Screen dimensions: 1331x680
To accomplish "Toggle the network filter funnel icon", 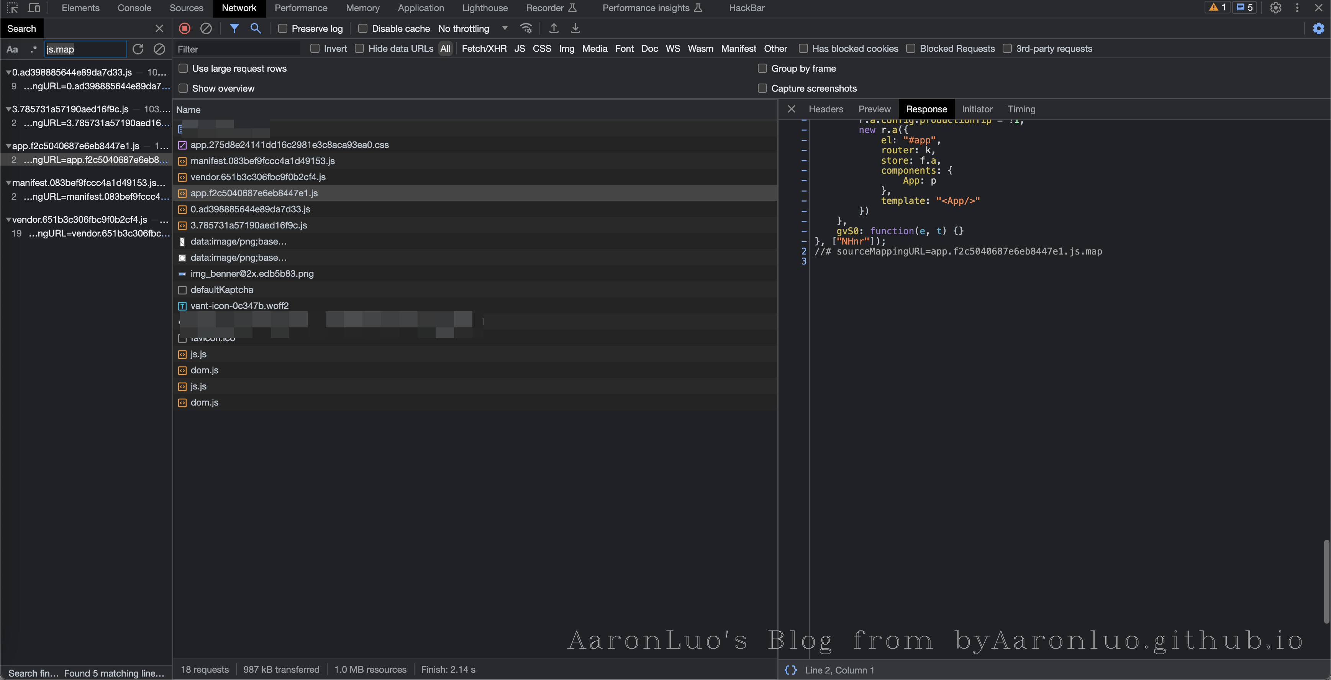I will (234, 28).
